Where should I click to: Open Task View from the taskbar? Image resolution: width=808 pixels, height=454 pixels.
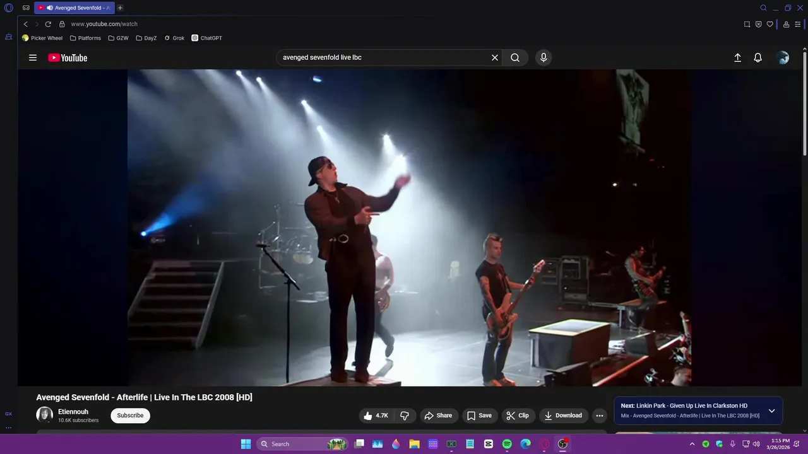point(359,444)
